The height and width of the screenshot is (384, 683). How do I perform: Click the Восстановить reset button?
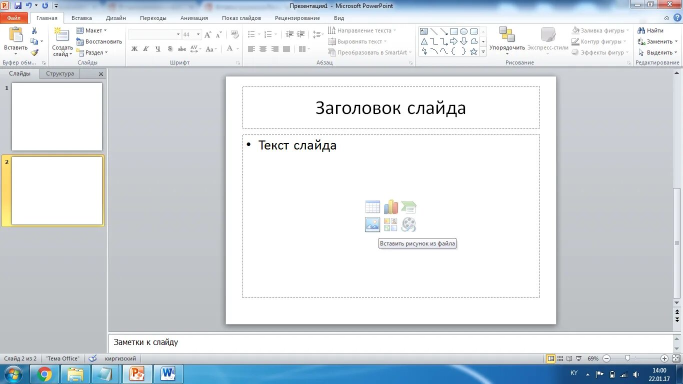click(99, 41)
